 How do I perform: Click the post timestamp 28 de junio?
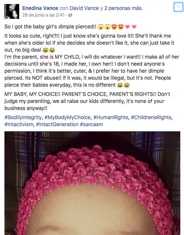point(43,15)
